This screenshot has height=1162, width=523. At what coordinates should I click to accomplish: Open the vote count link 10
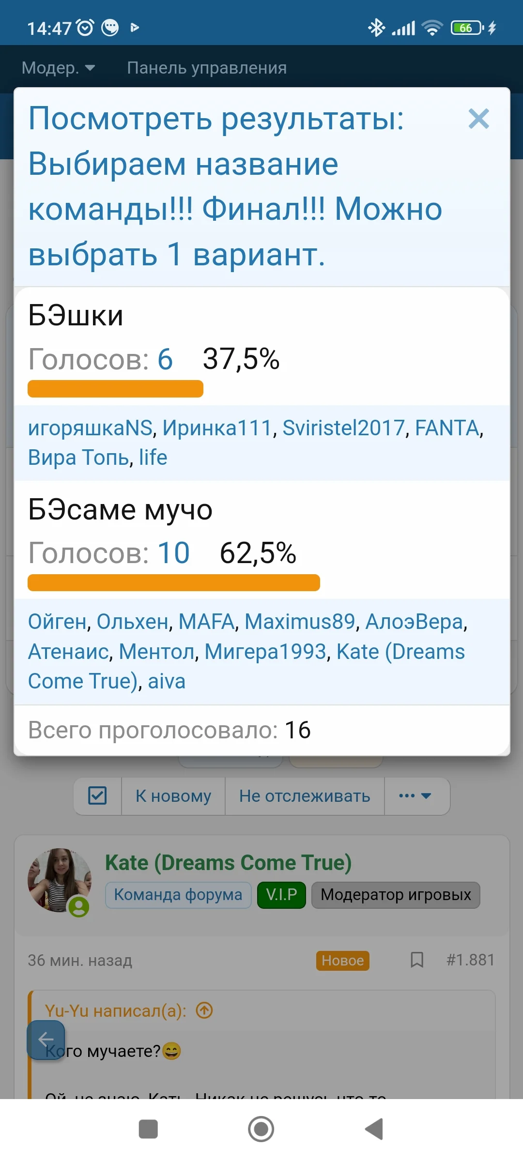coord(173,553)
